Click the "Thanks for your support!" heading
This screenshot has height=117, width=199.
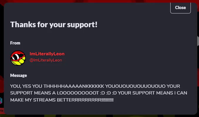[x=54, y=25]
